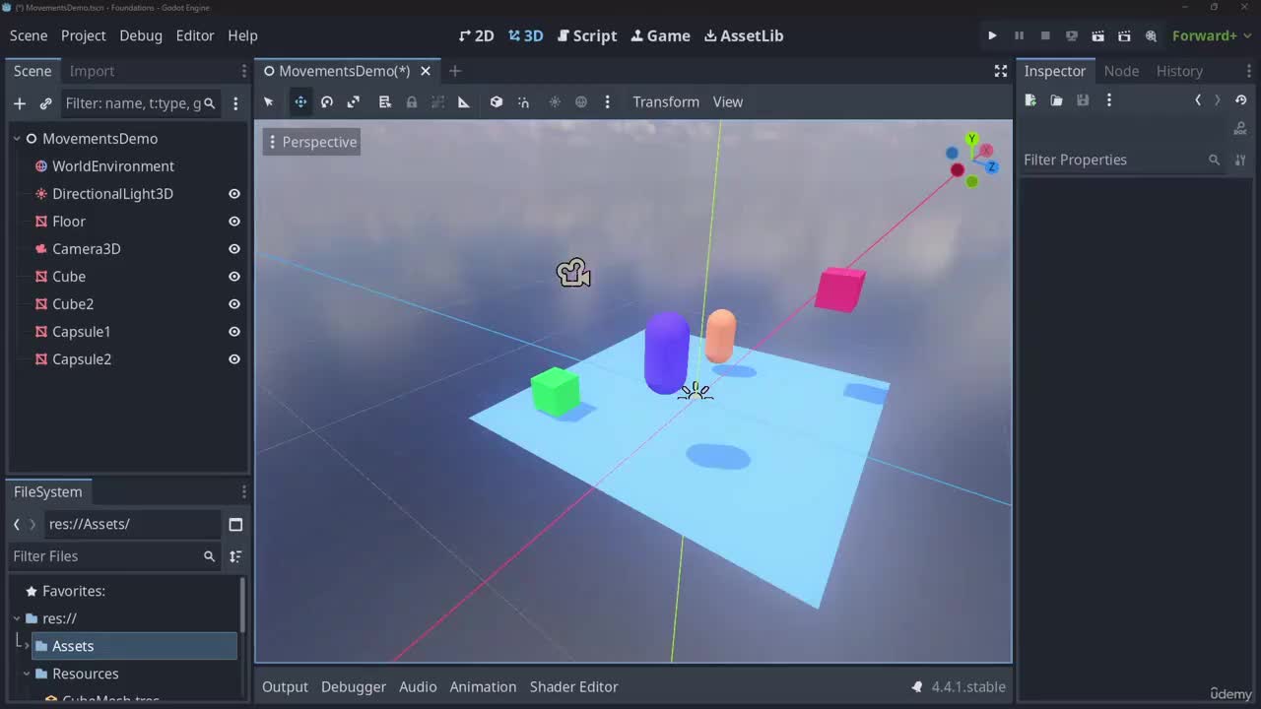The image size is (1261, 709).
Task: Open the AssetLib workspace
Action: point(744,35)
